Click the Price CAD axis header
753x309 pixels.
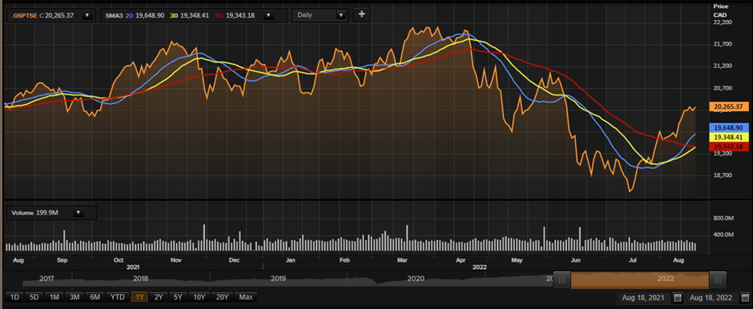(x=721, y=10)
